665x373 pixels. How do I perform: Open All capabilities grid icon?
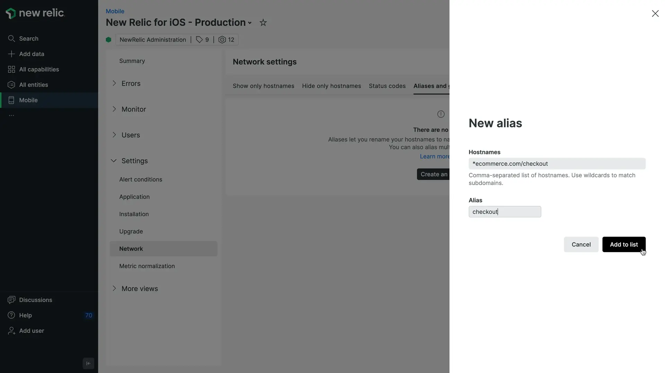11,69
